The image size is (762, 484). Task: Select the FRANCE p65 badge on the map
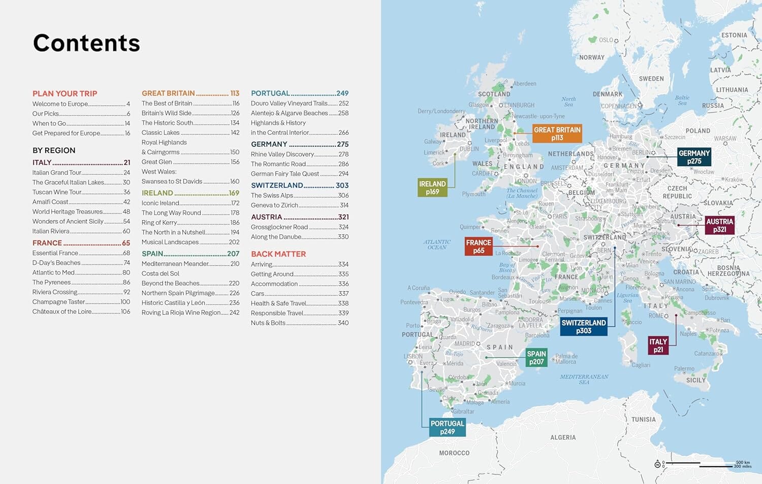(478, 247)
